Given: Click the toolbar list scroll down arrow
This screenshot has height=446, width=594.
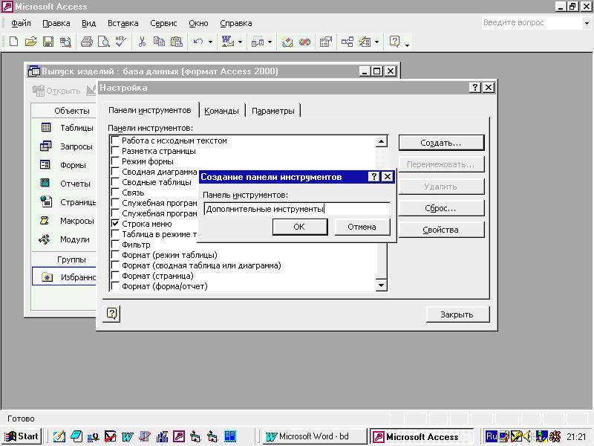Looking at the screenshot, I should coord(382,285).
